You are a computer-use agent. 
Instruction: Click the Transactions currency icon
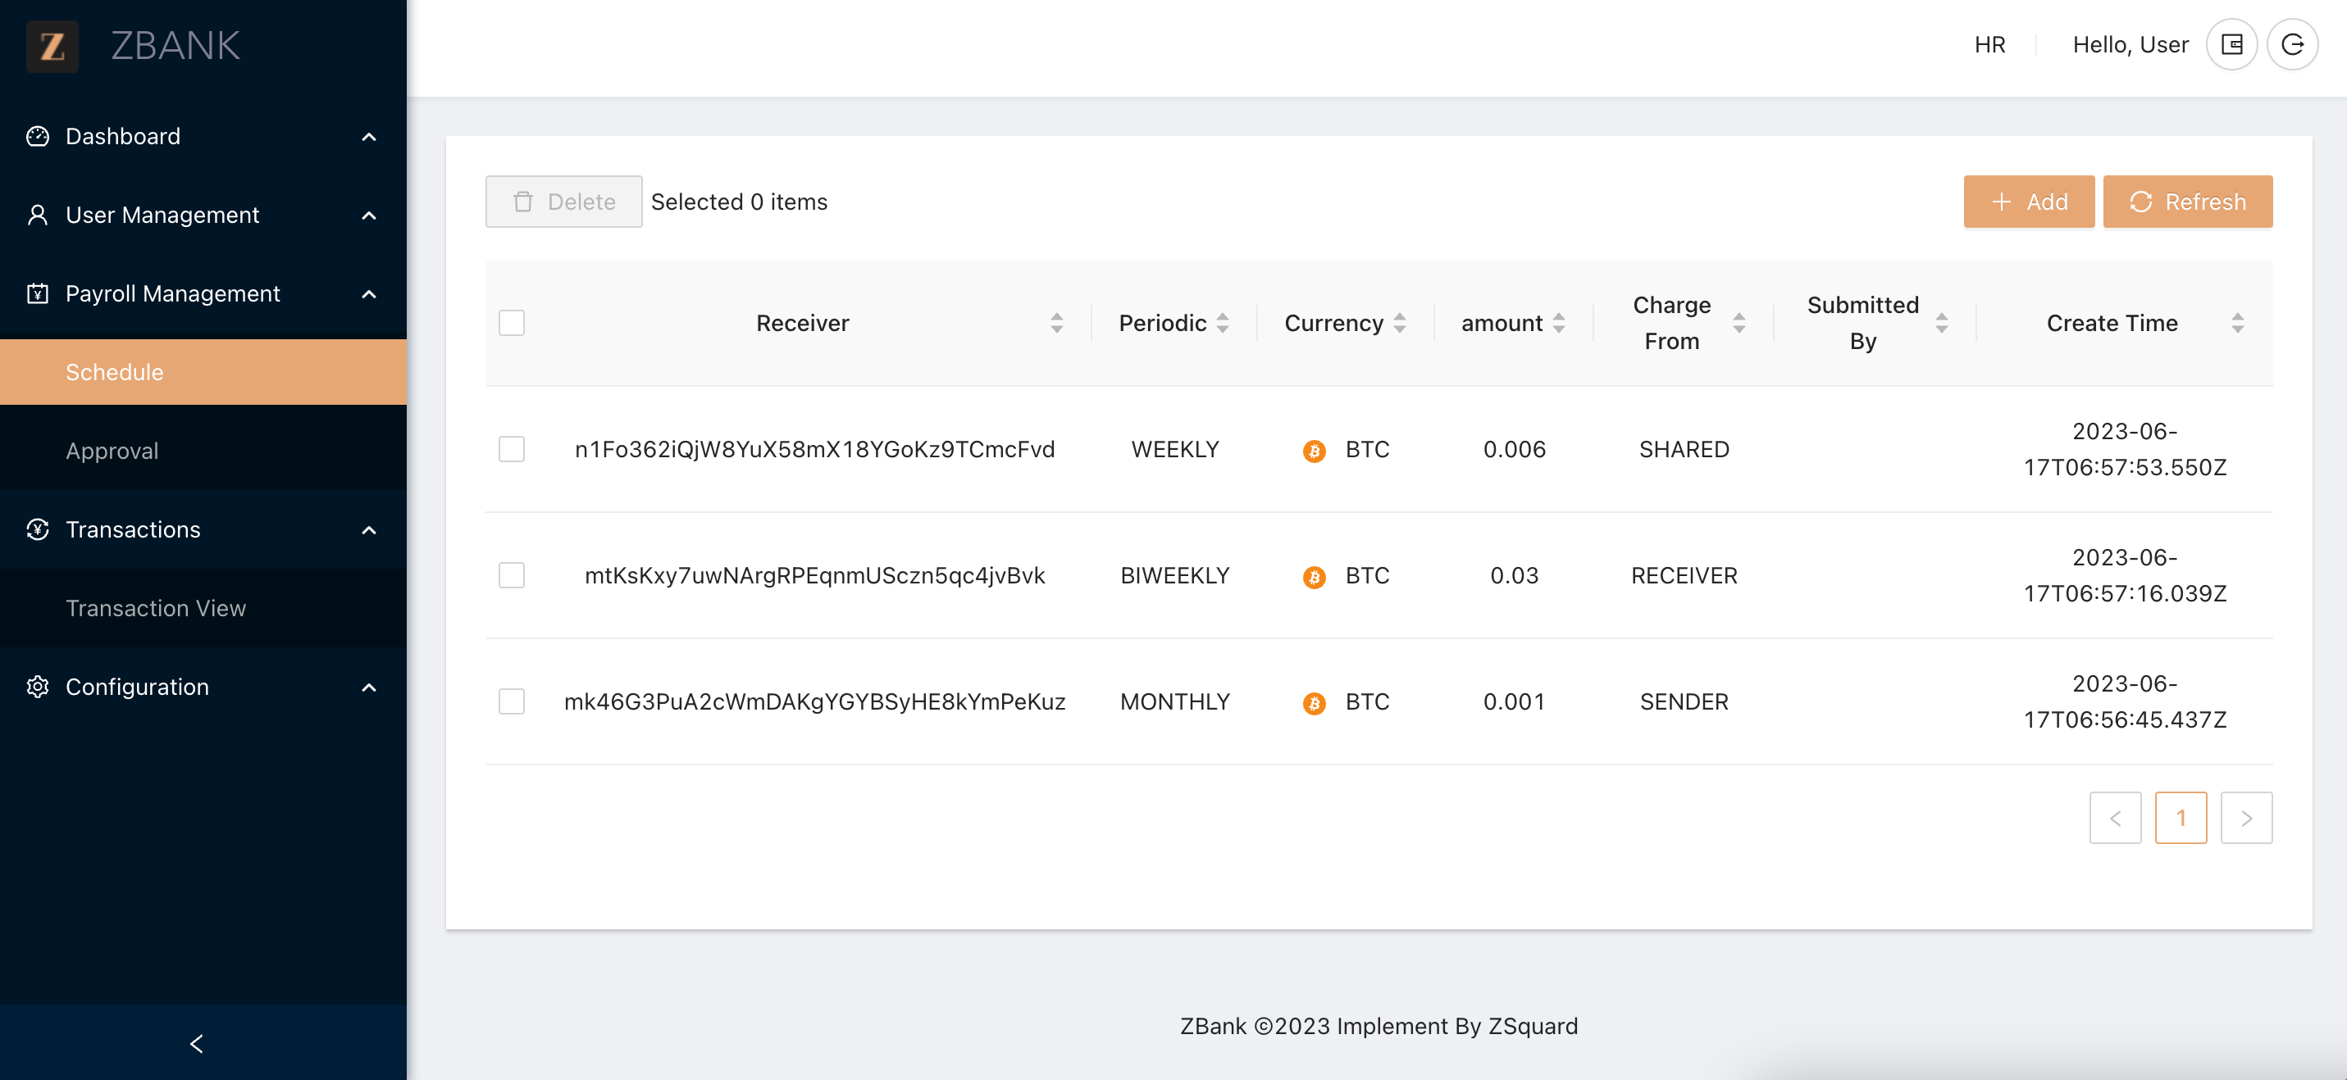click(38, 529)
